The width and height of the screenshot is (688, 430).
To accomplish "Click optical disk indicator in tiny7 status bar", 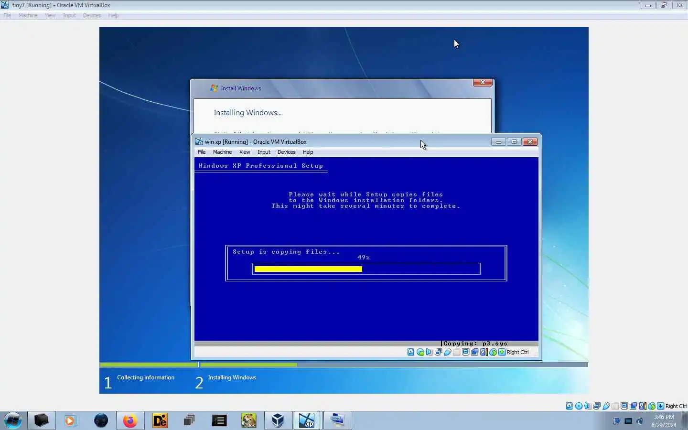I will tap(579, 406).
